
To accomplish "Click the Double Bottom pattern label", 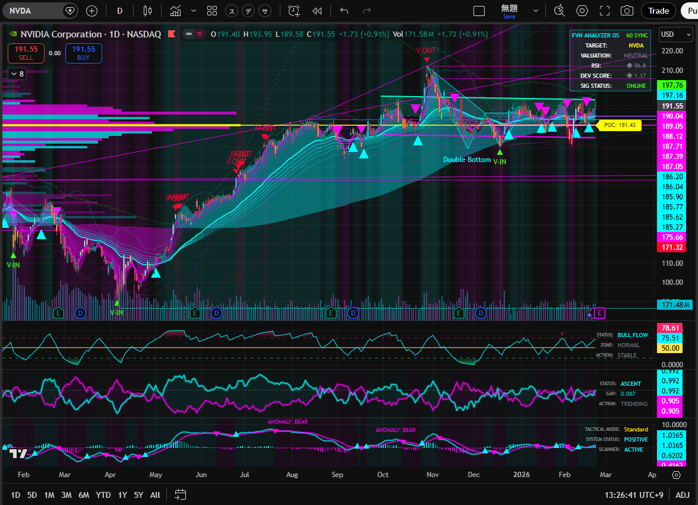I will 467,160.
